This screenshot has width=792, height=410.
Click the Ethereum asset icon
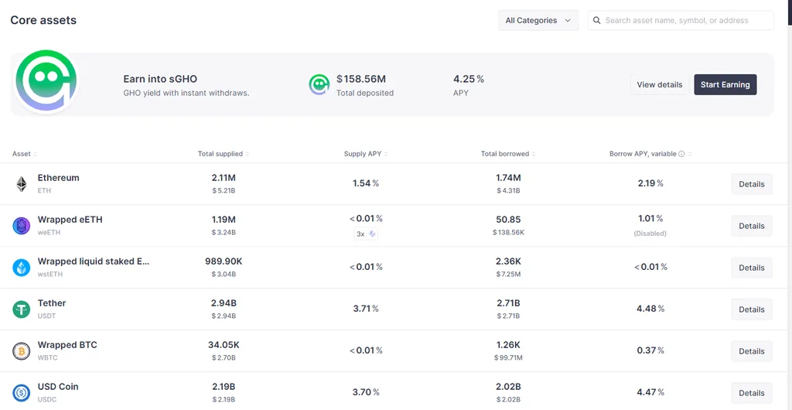click(x=21, y=184)
